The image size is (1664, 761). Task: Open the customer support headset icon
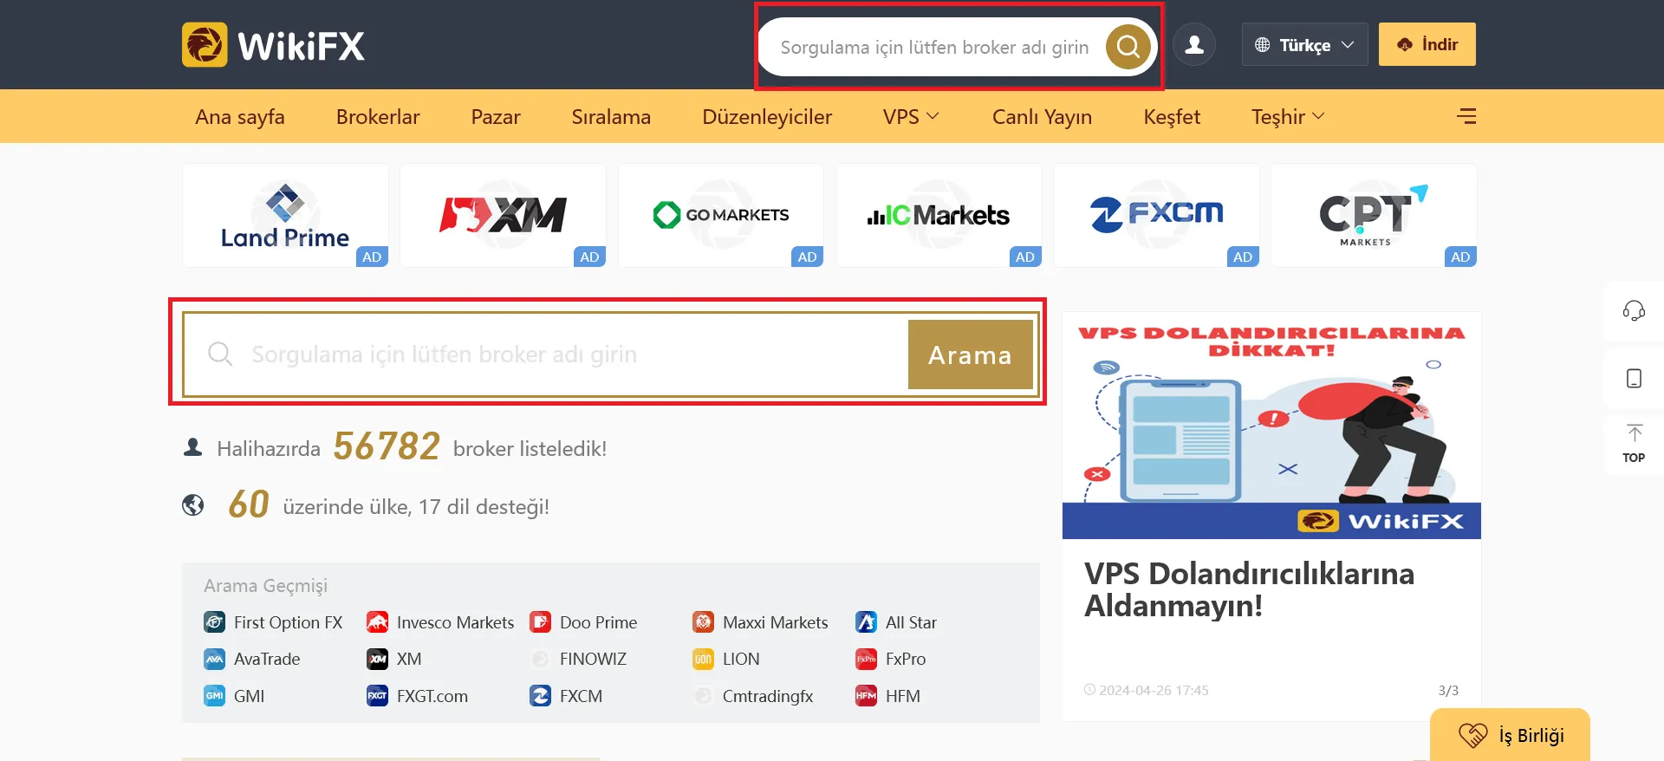point(1634,310)
